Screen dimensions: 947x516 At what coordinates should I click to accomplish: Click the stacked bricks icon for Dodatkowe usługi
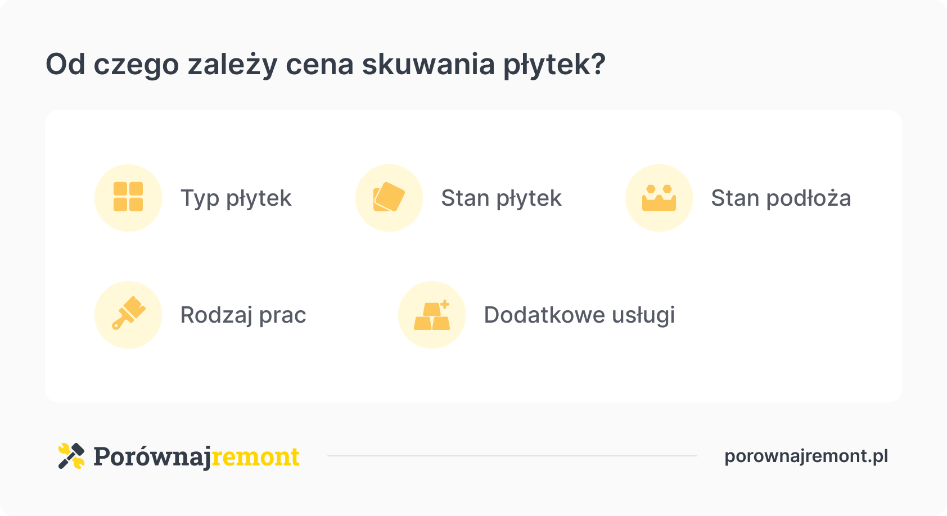[432, 315]
